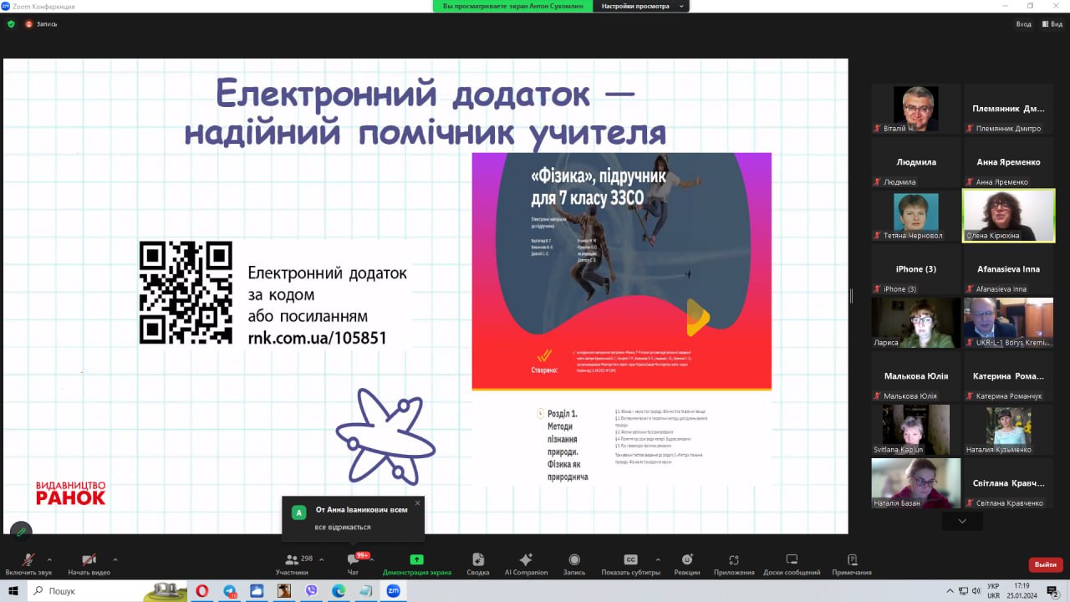The width and height of the screenshot is (1070, 602).
Task: Open the Приложения apps panel
Action: (734, 560)
